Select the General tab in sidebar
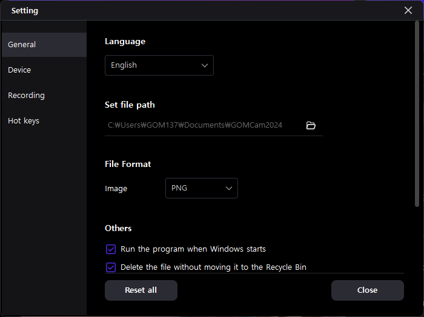Viewport: 424px width, 317px height. (22, 45)
